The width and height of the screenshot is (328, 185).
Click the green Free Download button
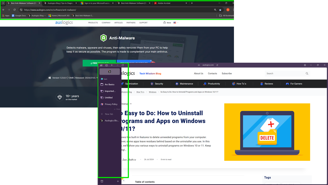tap(99, 63)
